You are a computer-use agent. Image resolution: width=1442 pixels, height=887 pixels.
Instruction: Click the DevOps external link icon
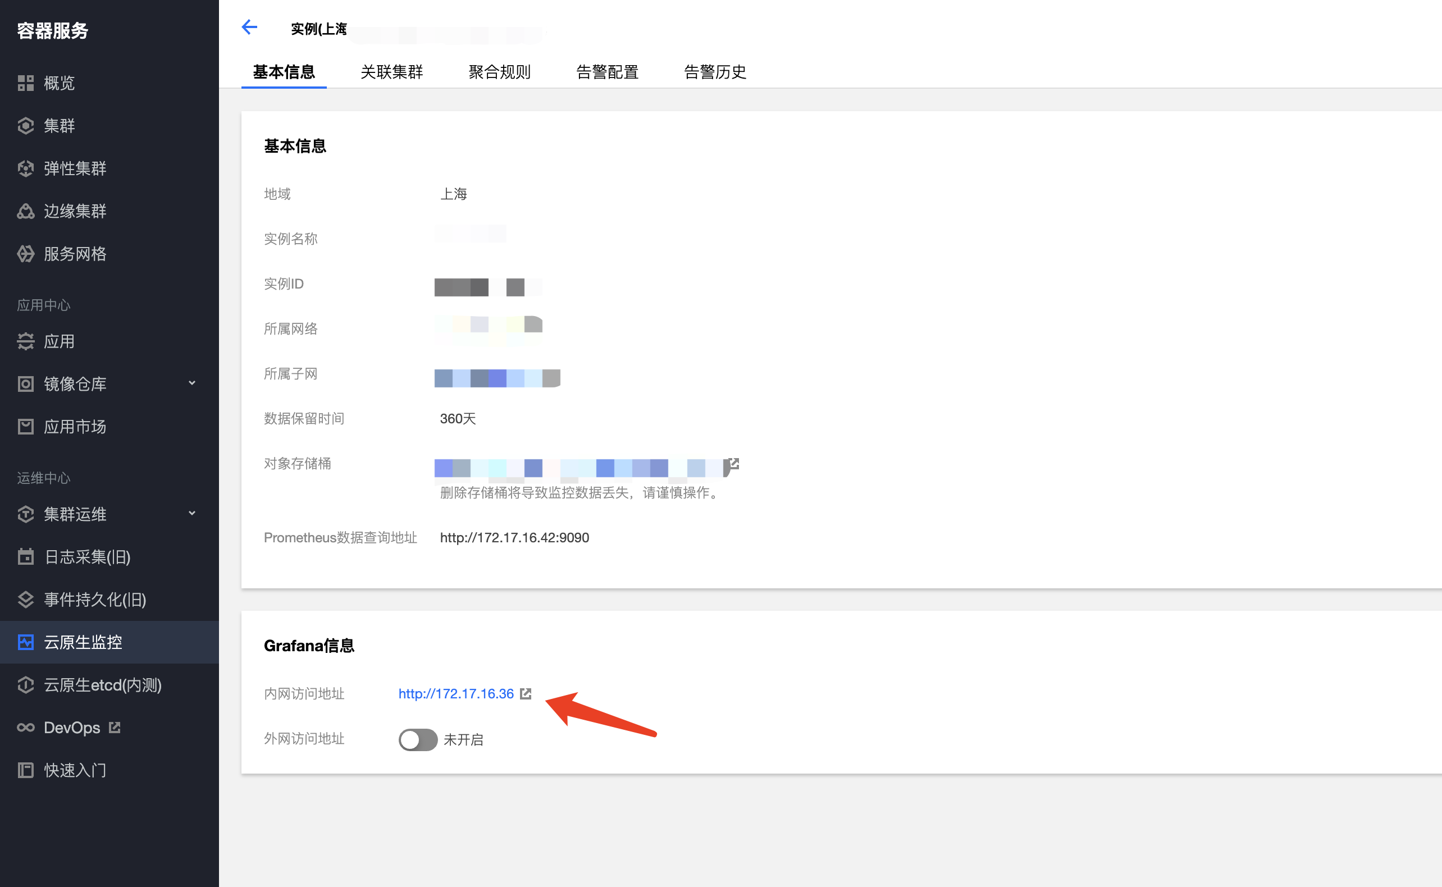pos(115,728)
